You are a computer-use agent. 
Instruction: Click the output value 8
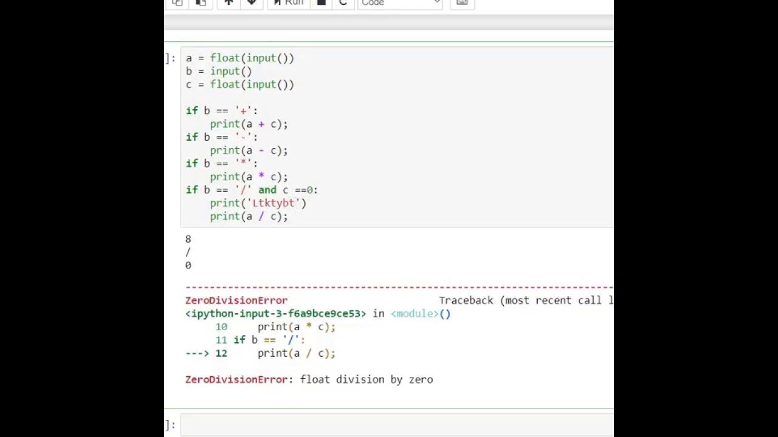click(188, 239)
